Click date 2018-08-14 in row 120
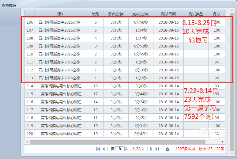Image resolution: width=237 pixels, height=159 pixels. pyautogui.click(x=168, y=134)
